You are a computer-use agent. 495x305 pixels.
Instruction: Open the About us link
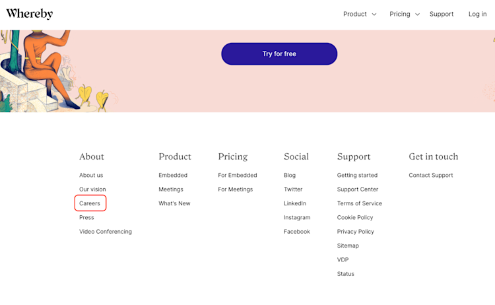pyautogui.click(x=91, y=175)
